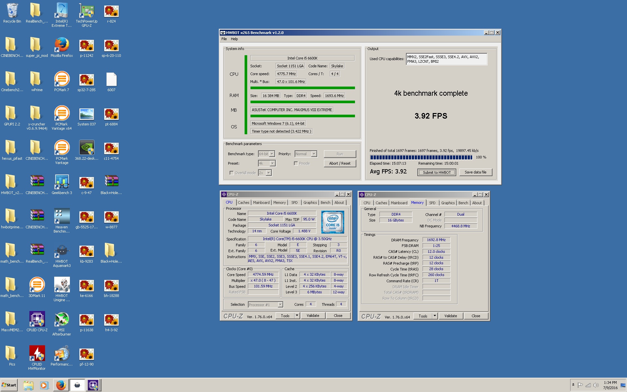This screenshot has height=392, width=627.
Task: Click the taskbar clock and date
Action: coord(610,385)
